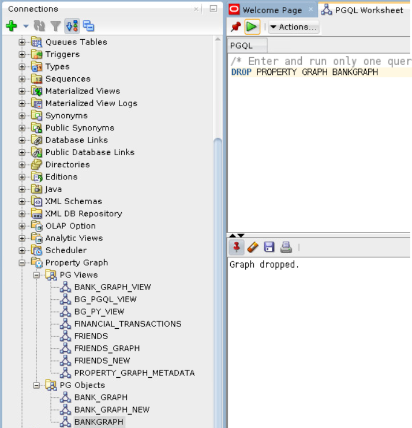Close the Welcome Page tab

click(310, 9)
